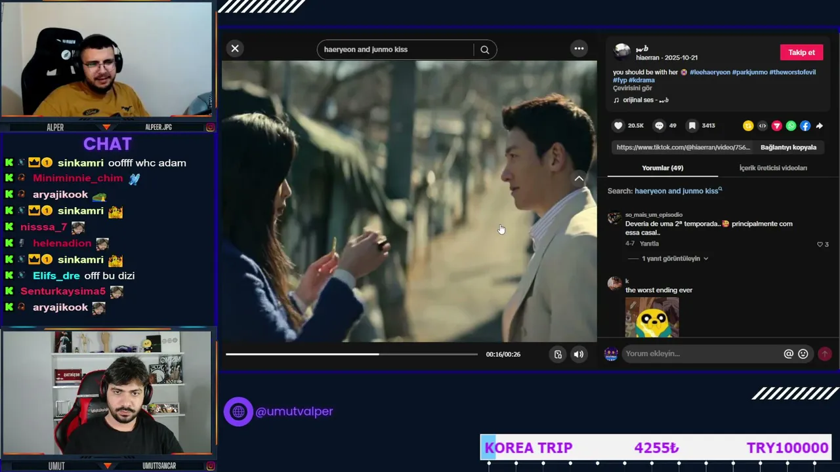Select the video URL text field
This screenshot has height=472, width=840.
point(683,147)
